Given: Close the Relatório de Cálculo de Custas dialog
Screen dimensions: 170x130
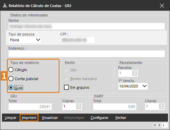Looking at the screenshot, I should tap(162, 6).
